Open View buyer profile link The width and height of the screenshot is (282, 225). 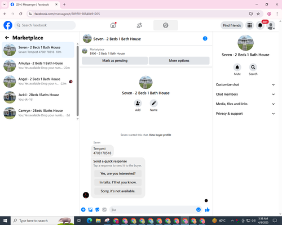(x=160, y=135)
